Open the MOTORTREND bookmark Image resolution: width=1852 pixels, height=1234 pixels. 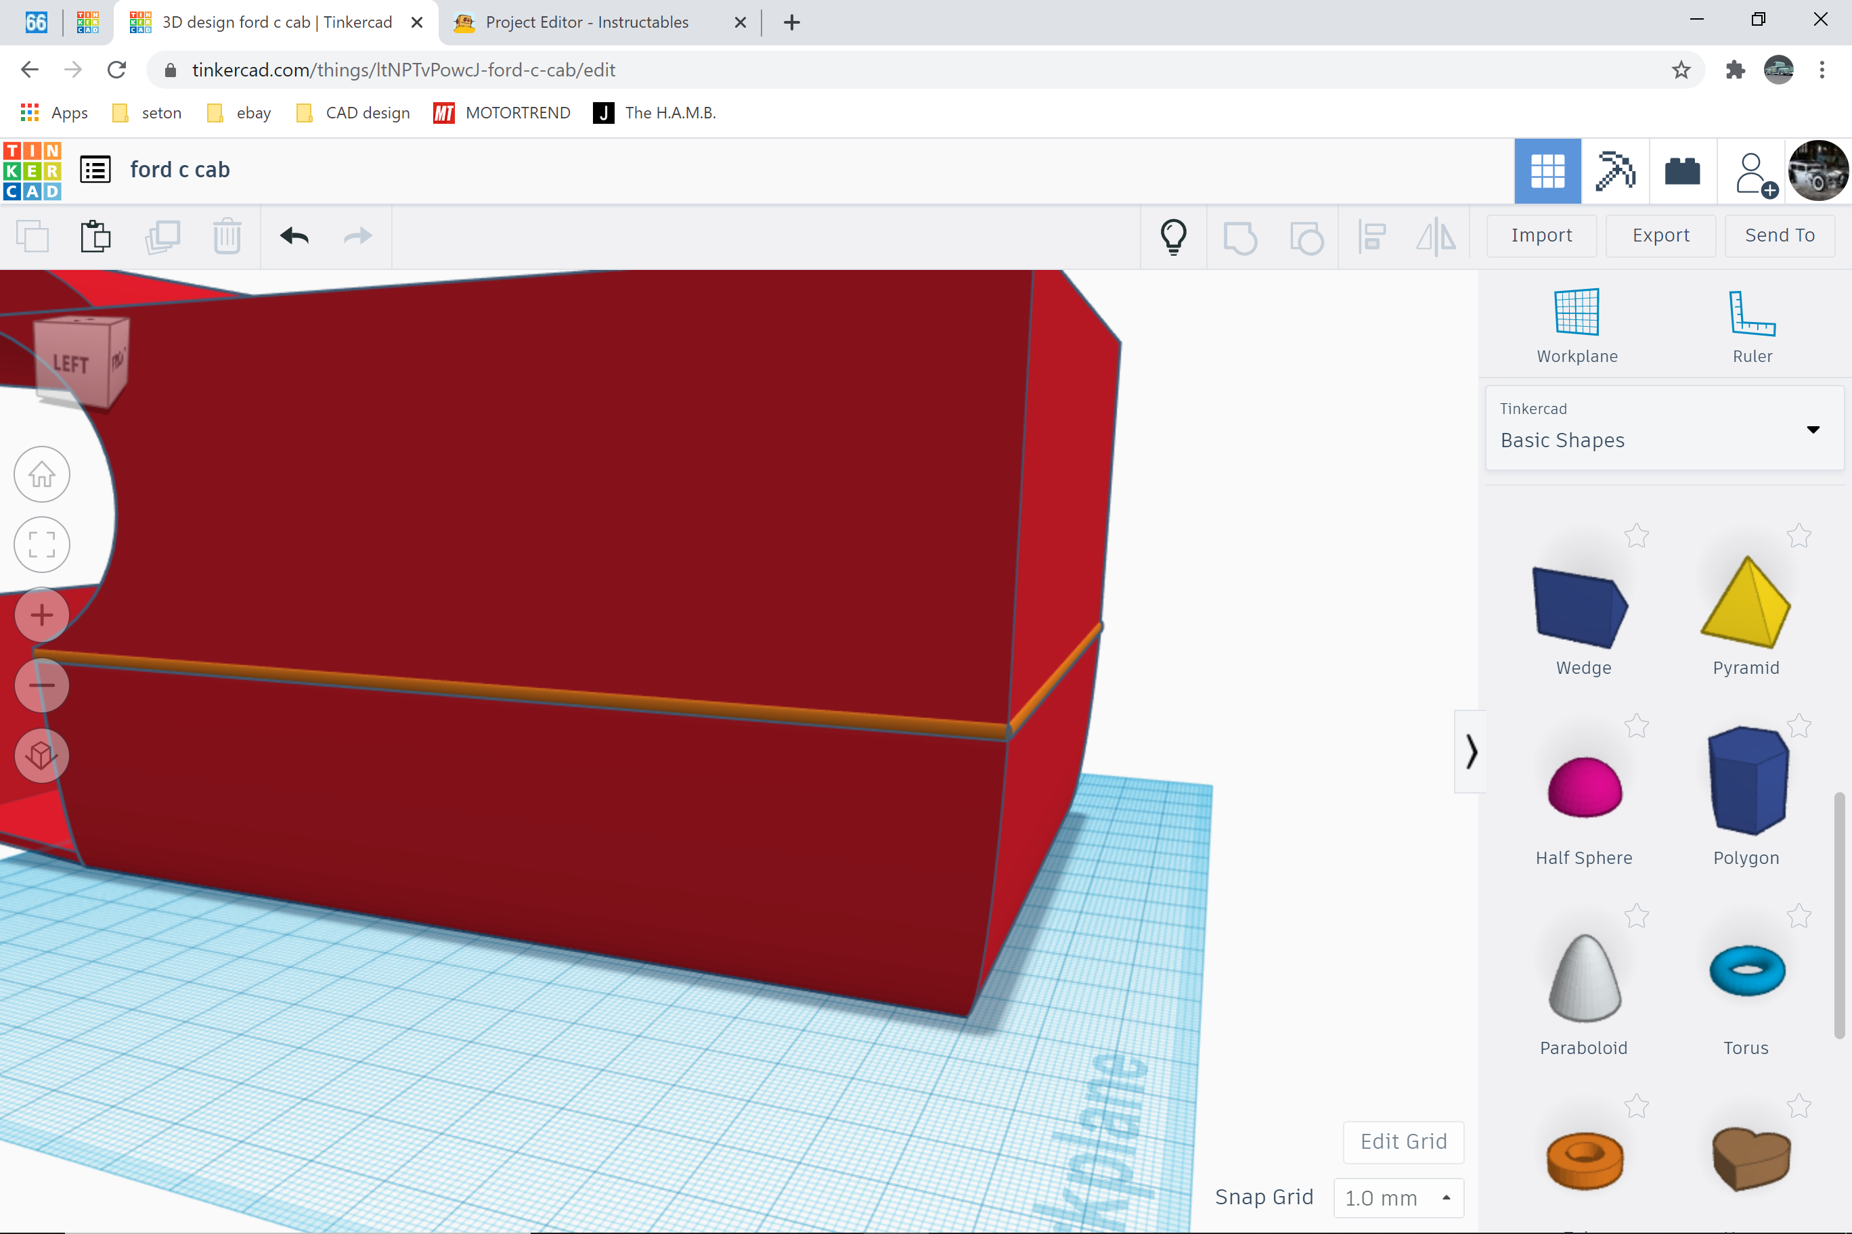502,112
